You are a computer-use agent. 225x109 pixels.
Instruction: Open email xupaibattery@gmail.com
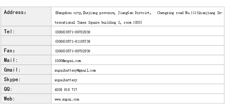point(75,70)
